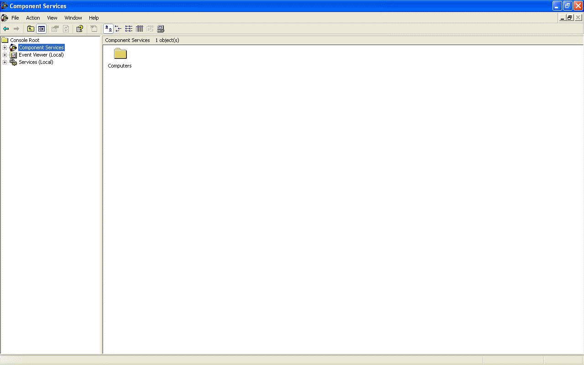584x365 pixels.
Task: Click the Component Services tree icon
Action: pos(13,47)
